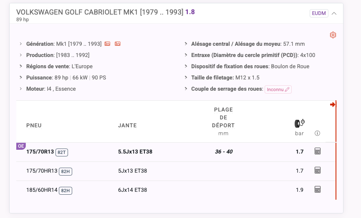Expand the Génération detail row
Screen dimensions: 361x218
(x=21, y=44)
